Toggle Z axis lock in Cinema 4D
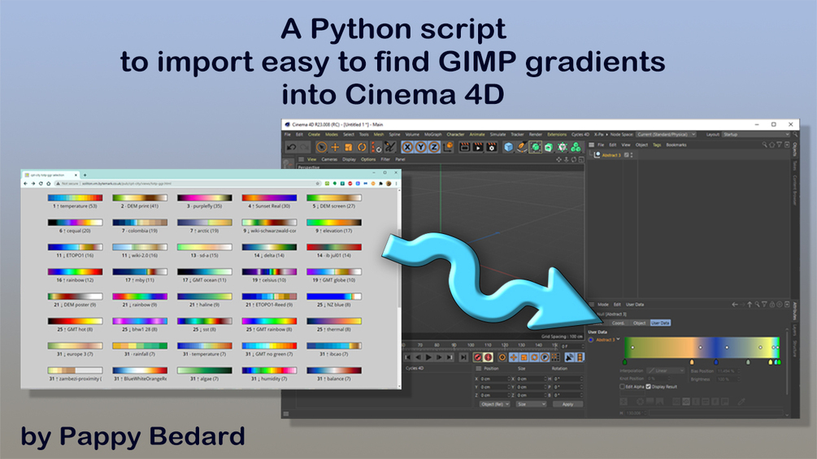 pyautogui.click(x=434, y=147)
